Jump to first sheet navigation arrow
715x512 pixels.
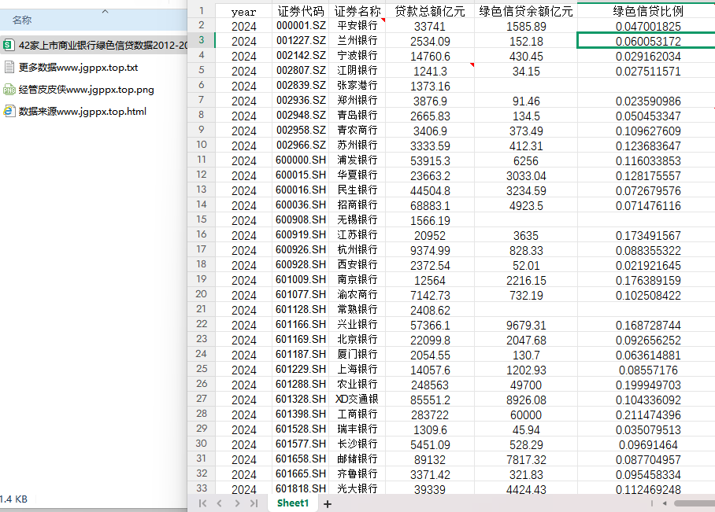tap(202, 503)
